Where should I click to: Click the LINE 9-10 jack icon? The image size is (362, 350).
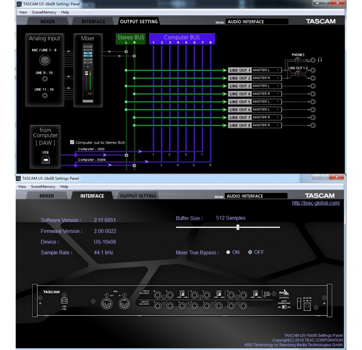pos(45,79)
